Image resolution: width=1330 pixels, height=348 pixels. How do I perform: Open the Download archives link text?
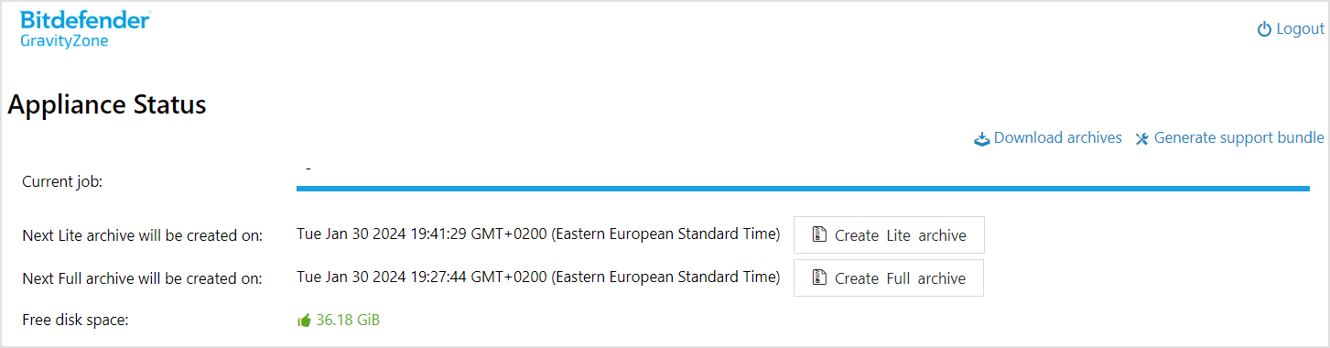click(x=1058, y=137)
